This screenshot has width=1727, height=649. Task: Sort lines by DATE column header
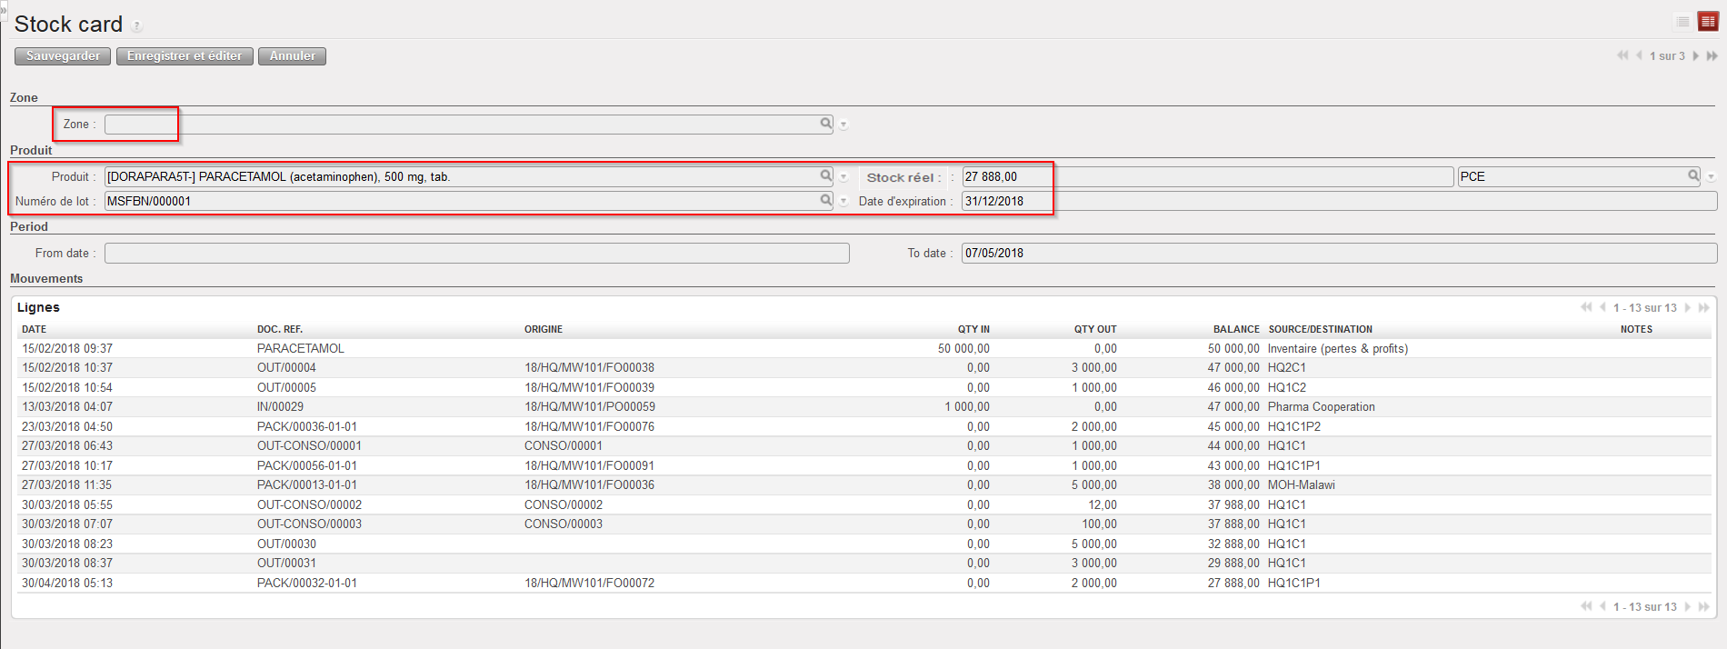(35, 329)
